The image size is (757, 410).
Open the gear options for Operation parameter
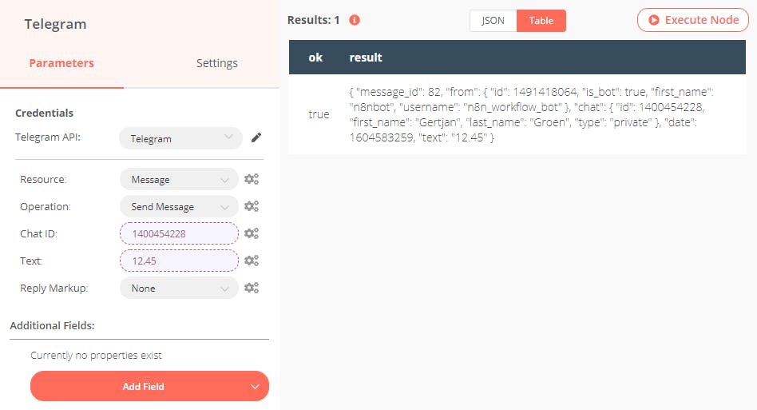tap(251, 206)
